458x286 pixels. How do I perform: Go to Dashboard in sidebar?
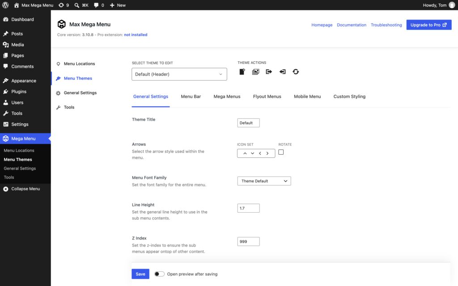point(22,19)
